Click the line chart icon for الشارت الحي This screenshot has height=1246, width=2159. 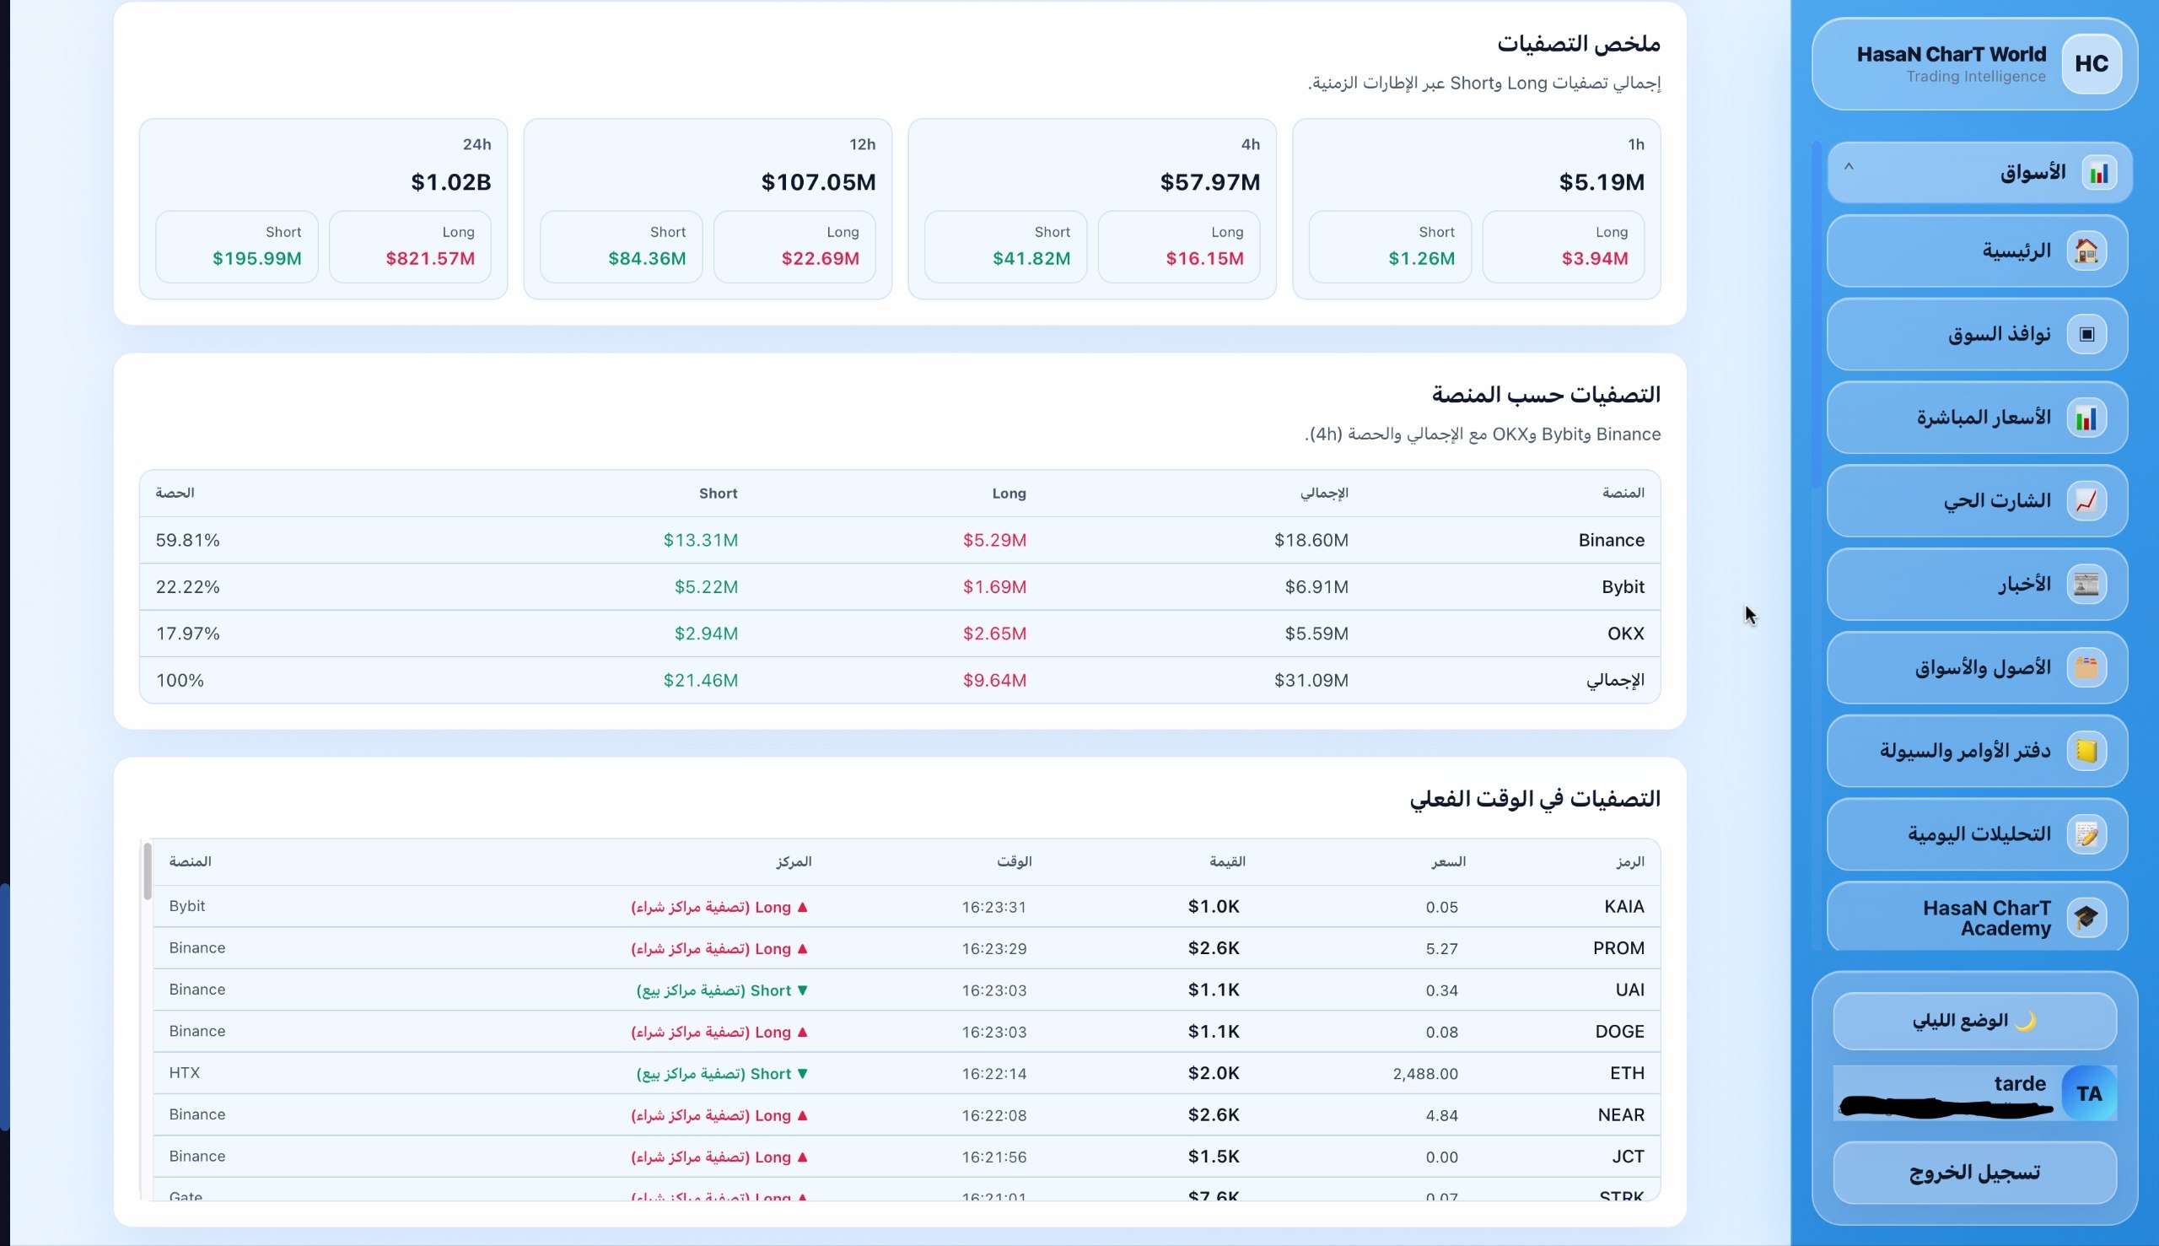pos(2086,500)
